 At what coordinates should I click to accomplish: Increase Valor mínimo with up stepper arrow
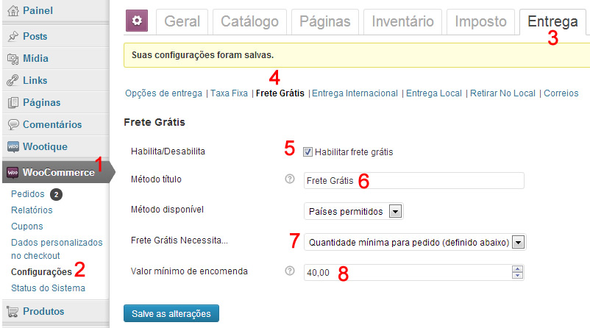517,269
